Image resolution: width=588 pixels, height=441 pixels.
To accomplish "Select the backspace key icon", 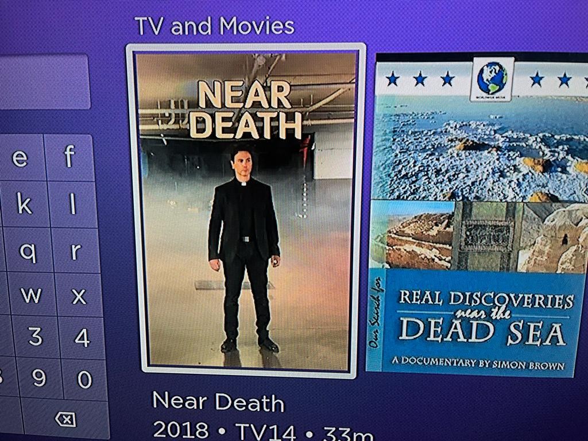I will pyautogui.click(x=65, y=419).
